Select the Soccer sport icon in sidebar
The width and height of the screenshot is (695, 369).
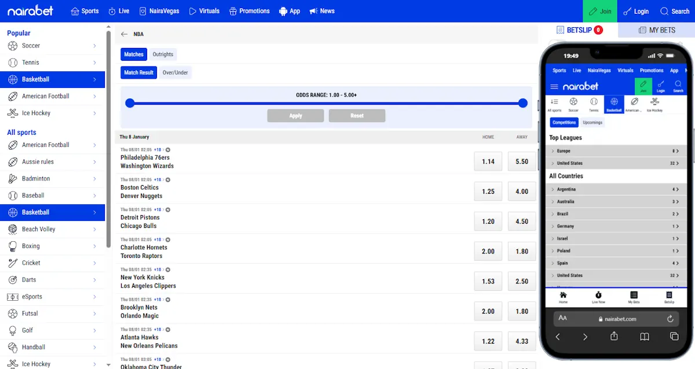coord(13,45)
